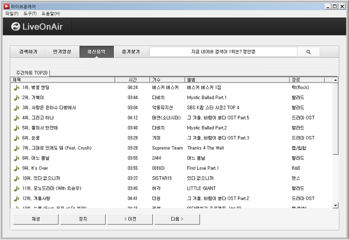
Task: Select artist 거미
Action: pos(156,138)
